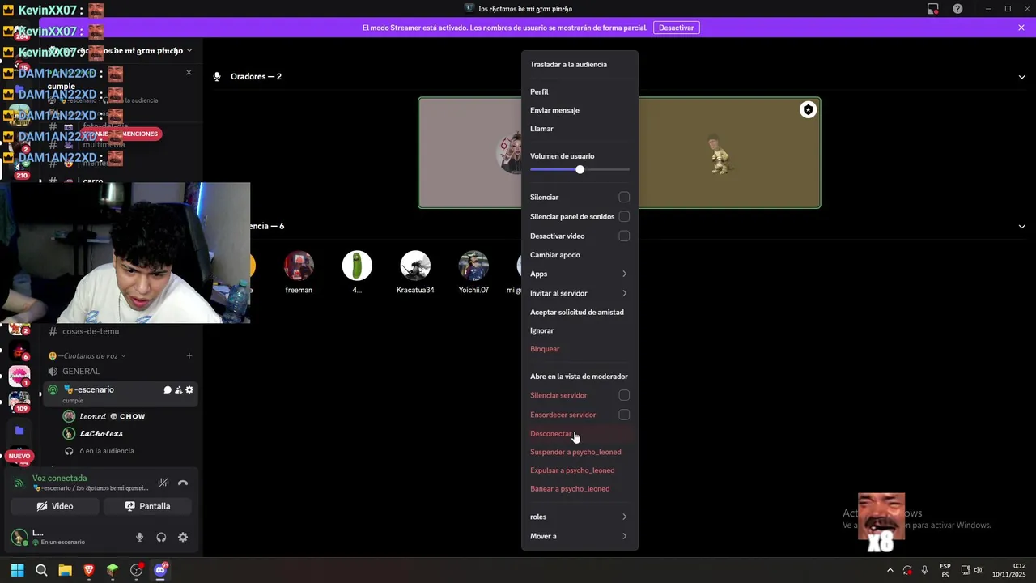
Task: Open Windows Start menu
Action: coord(18,570)
